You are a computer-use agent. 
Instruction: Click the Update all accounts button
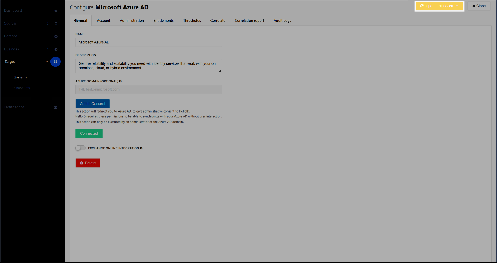pos(439,6)
